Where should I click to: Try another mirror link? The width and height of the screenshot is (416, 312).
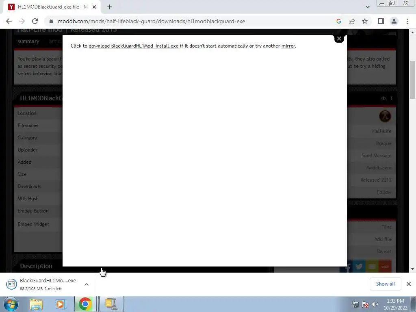click(x=288, y=46)
